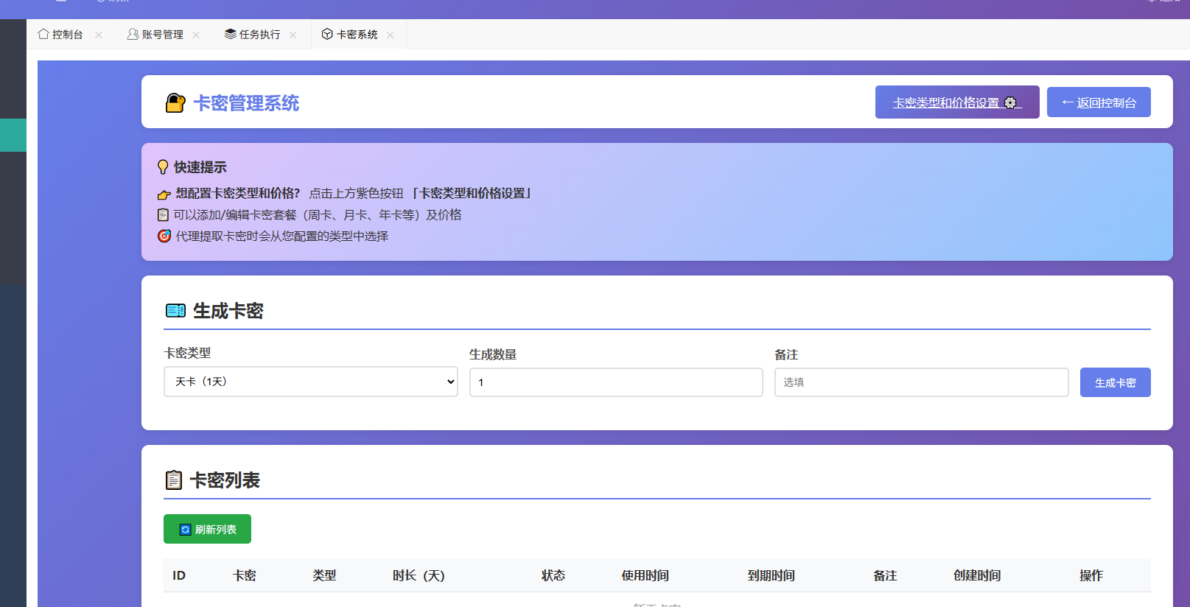Open the 卡密类型 dropdown showing 天卡（1天）

(311, 382)
